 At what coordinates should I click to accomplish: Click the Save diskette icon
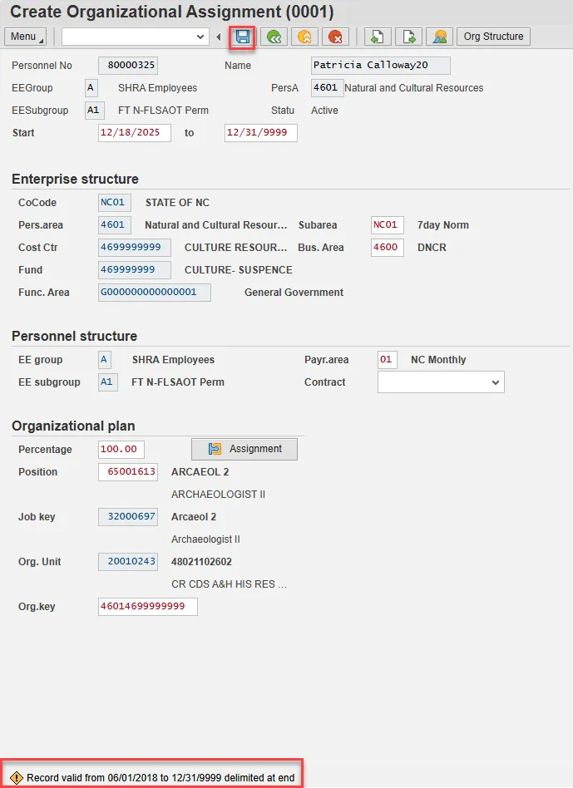point(242,37)
